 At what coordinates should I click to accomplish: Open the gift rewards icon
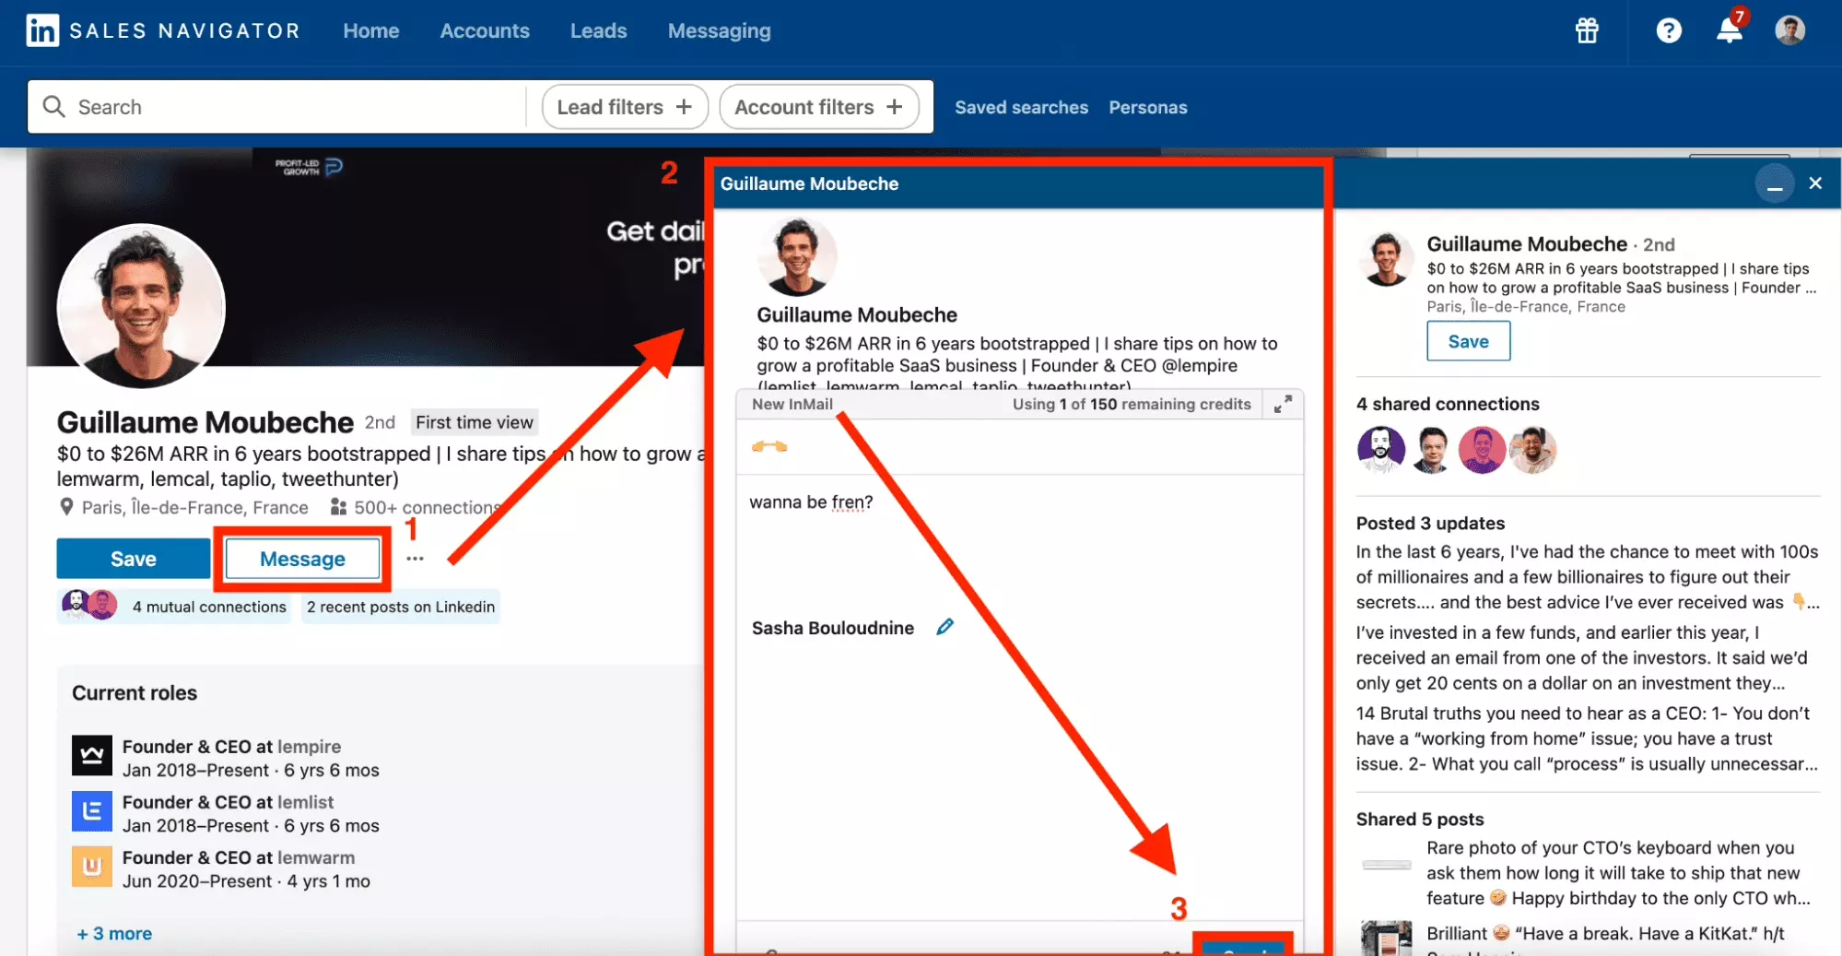1587,31
